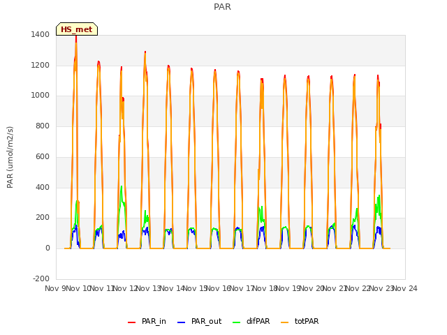
Task: Click the 0 y-axis tick label
Action: (x=47, y=248)
